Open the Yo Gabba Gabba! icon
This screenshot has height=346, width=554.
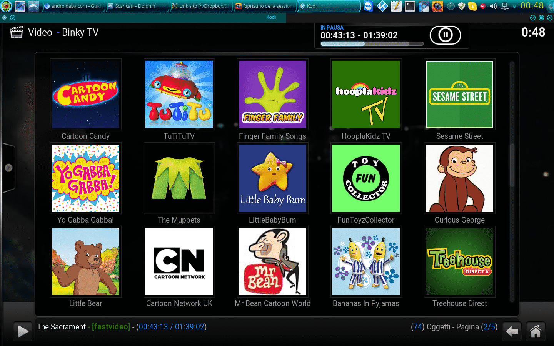[x=86, y=178]
